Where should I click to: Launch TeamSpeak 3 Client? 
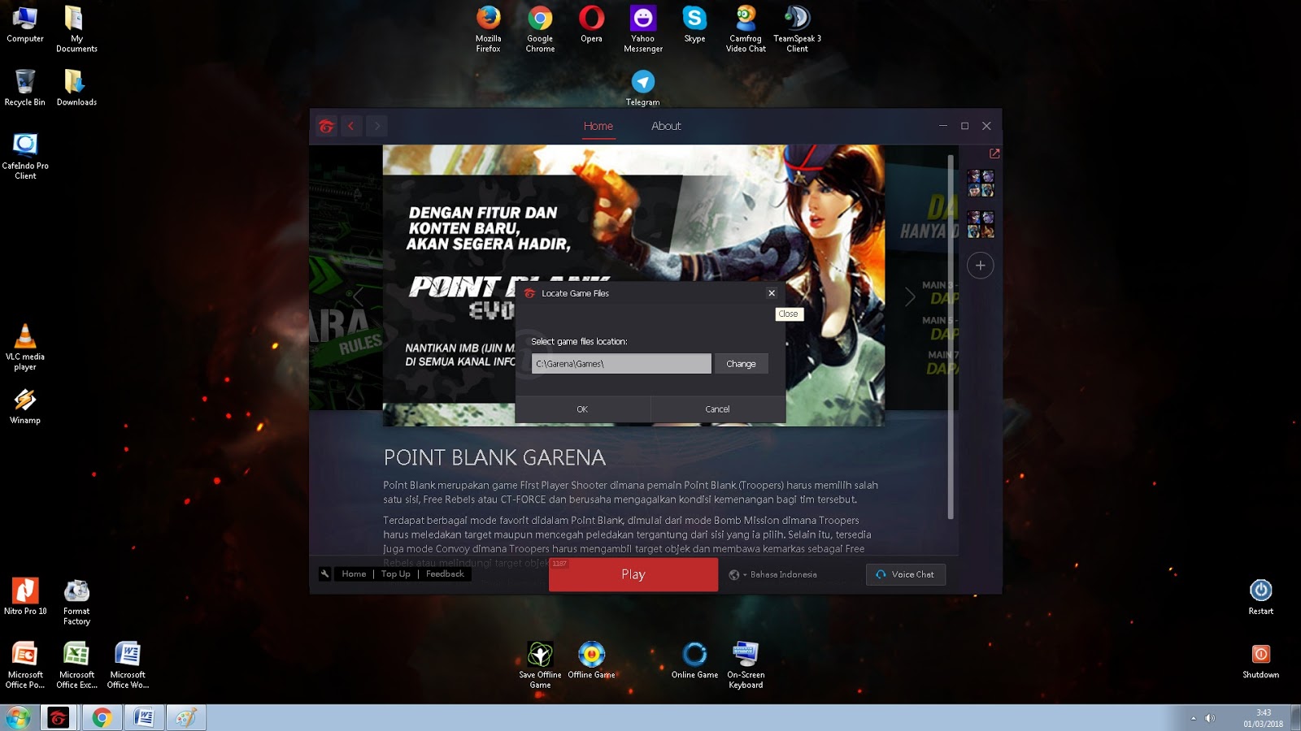pos(797,29)
